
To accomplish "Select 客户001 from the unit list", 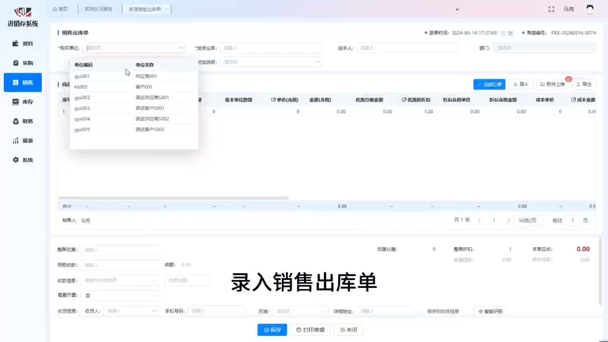I will (x=144, y=87).
